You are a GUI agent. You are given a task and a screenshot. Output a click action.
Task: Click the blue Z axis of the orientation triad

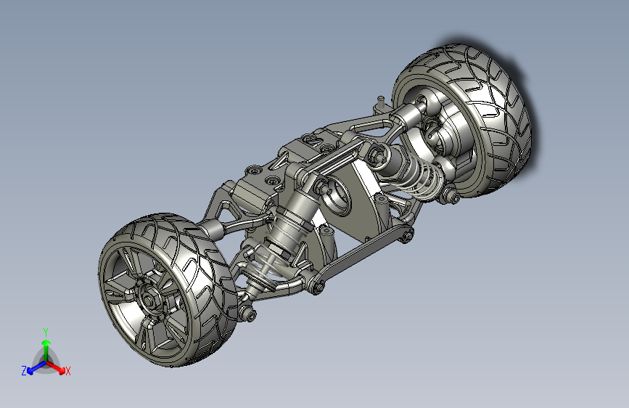pyautogui.click(x=36, y=368)
